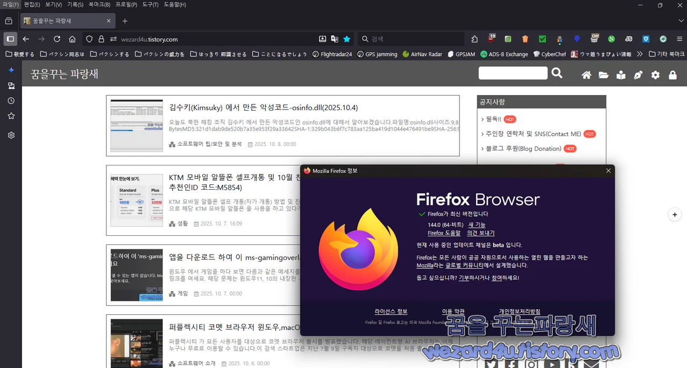This screenshot has height=368, width=687.
Task: Click blog header house icon
Action: tap(586, 75)
